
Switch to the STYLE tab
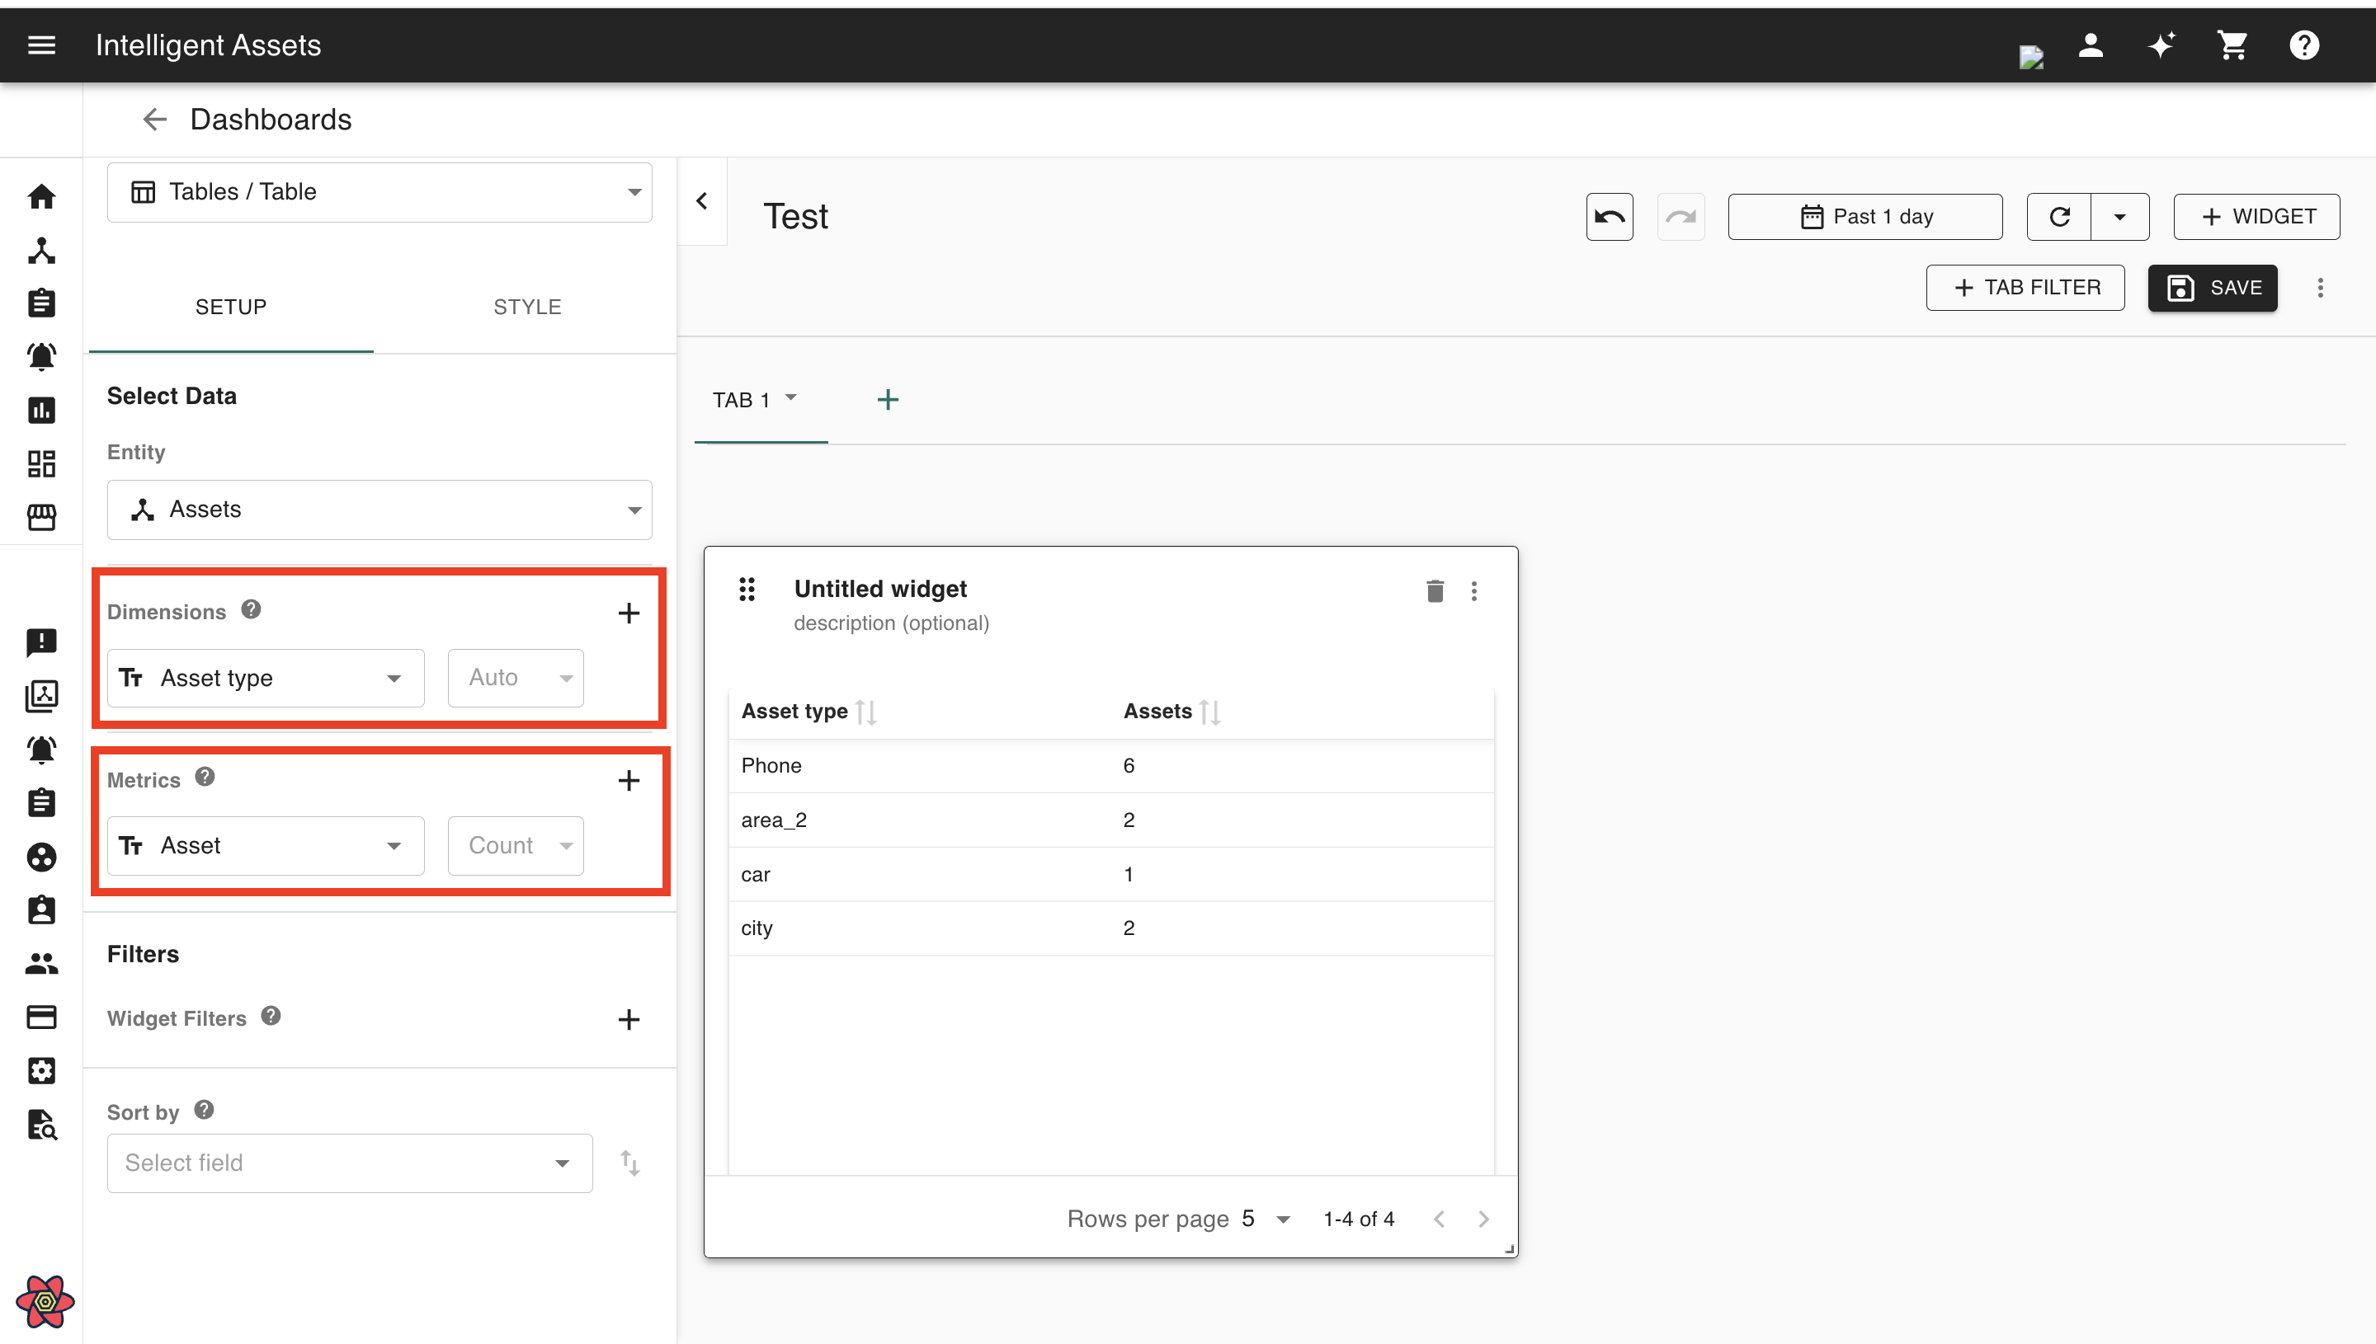coord(526,308)
